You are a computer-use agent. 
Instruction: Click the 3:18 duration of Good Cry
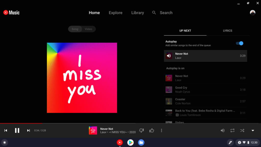click(x=243, y=90)
